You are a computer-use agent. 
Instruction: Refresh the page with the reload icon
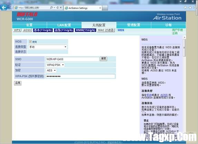pyautogui.click(x=58, y=8)
